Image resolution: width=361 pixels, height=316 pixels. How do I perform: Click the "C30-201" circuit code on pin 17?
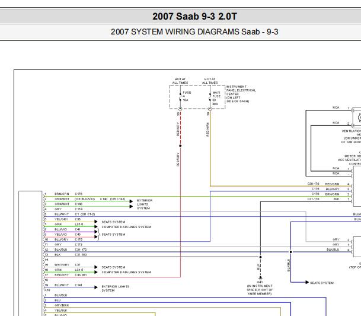[x=81, y=275]
